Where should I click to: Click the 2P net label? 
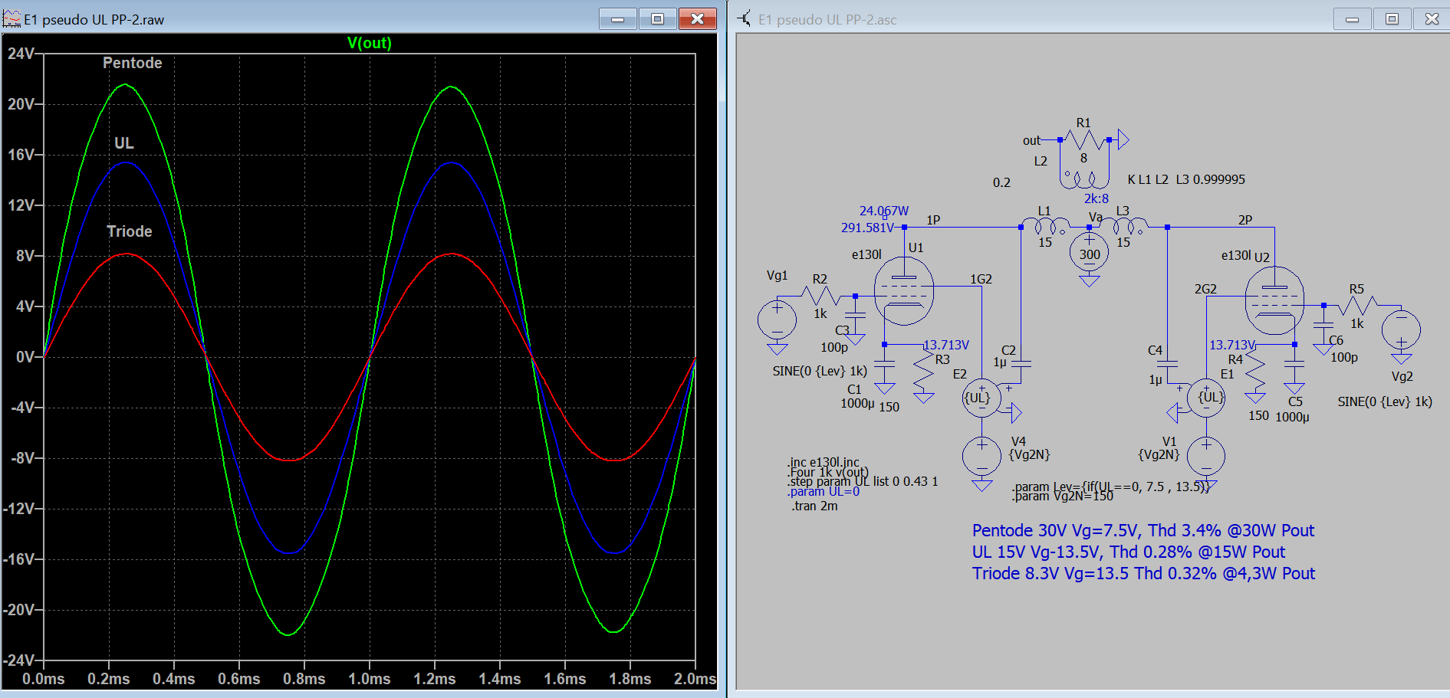pyautogui.click(x=1245, y=220)
